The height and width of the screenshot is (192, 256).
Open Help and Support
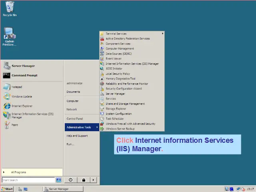point(77,136)
